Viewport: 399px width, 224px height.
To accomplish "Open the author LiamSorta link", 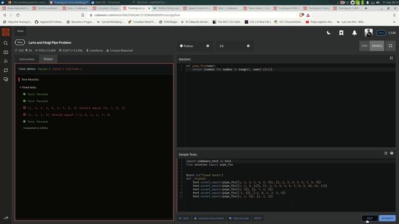I will 94,50.
